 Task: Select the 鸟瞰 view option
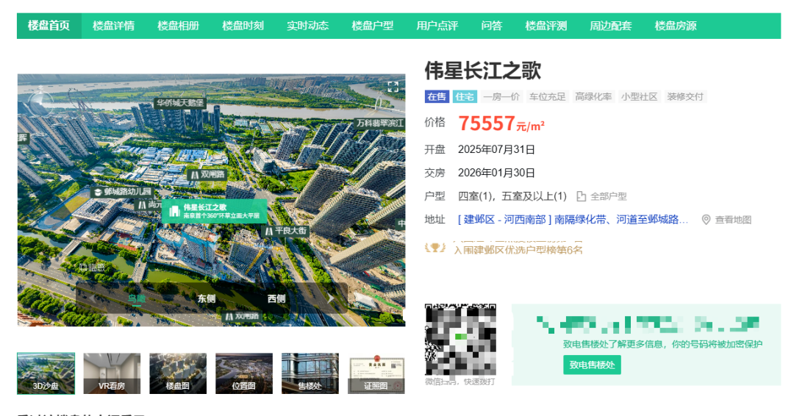pos(137,298)
